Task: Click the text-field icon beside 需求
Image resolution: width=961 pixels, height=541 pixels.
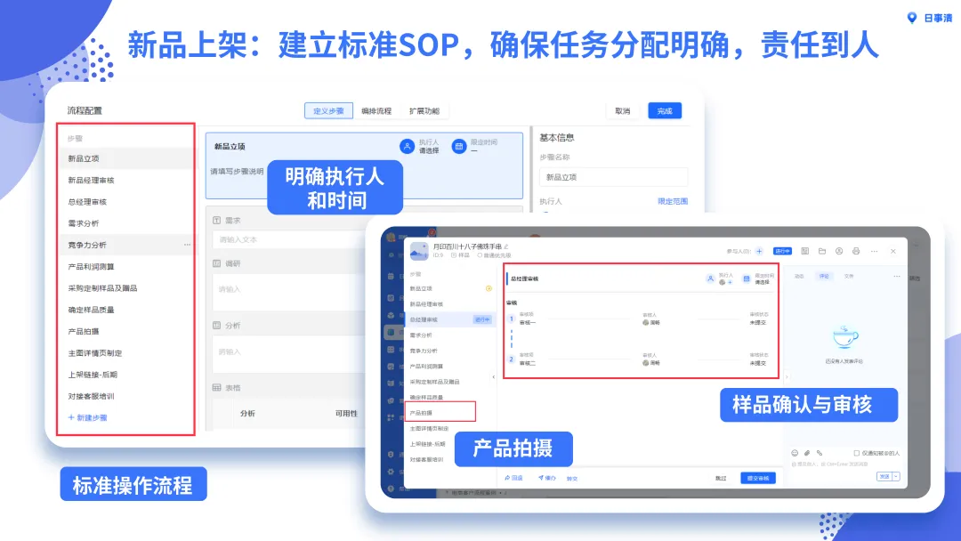Action: pos(216,220)
